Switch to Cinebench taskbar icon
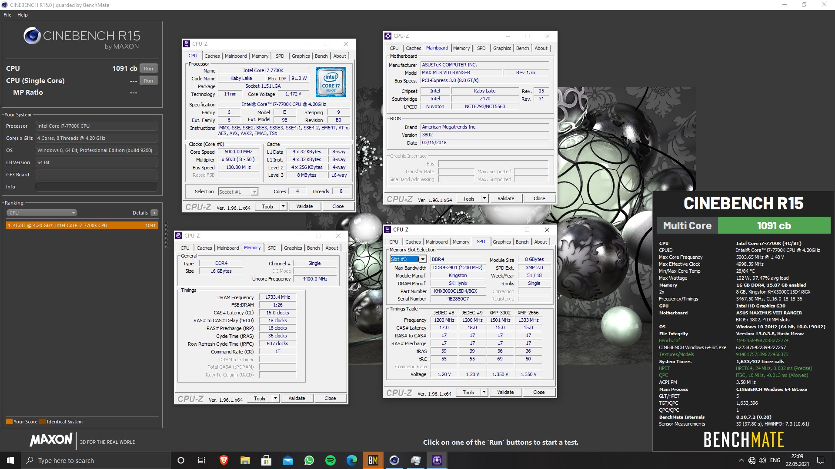 (x=394, y=460)
